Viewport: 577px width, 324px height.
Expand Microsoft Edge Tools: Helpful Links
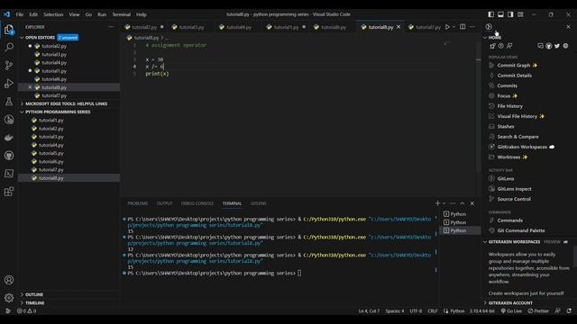[x=66, y=103]
